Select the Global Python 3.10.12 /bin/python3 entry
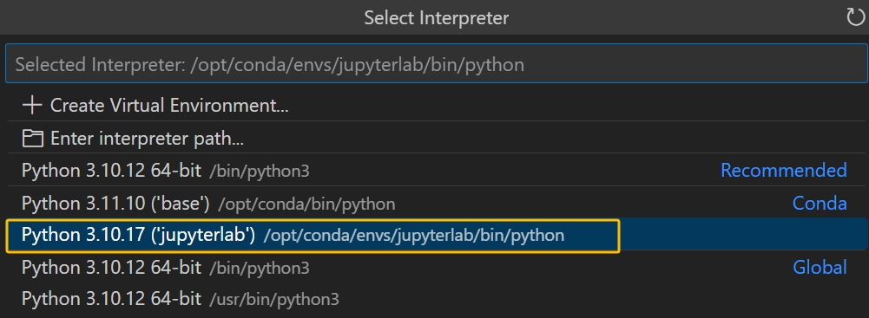Viewport: 869px width, 318px height. point(437,268)
